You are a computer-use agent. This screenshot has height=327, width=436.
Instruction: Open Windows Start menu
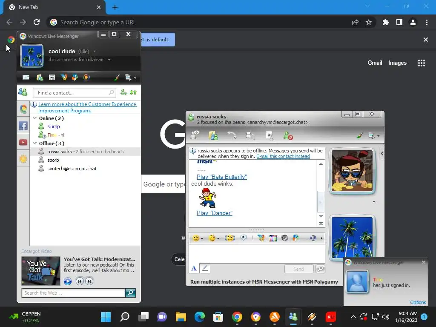click(x=106, y=317)
